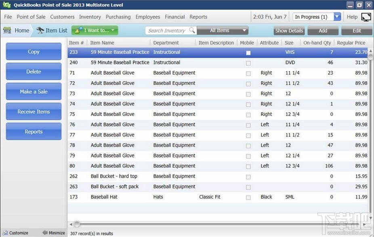The height and width of the screenshot is (237, 374).
Task: Click the Delete button
Action: tap(34, 71)
